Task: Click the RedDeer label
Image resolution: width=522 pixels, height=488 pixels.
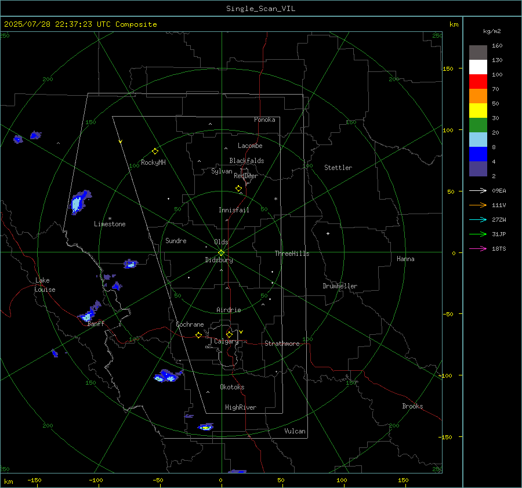Action: pyautogui.click(x=246, y=176)
